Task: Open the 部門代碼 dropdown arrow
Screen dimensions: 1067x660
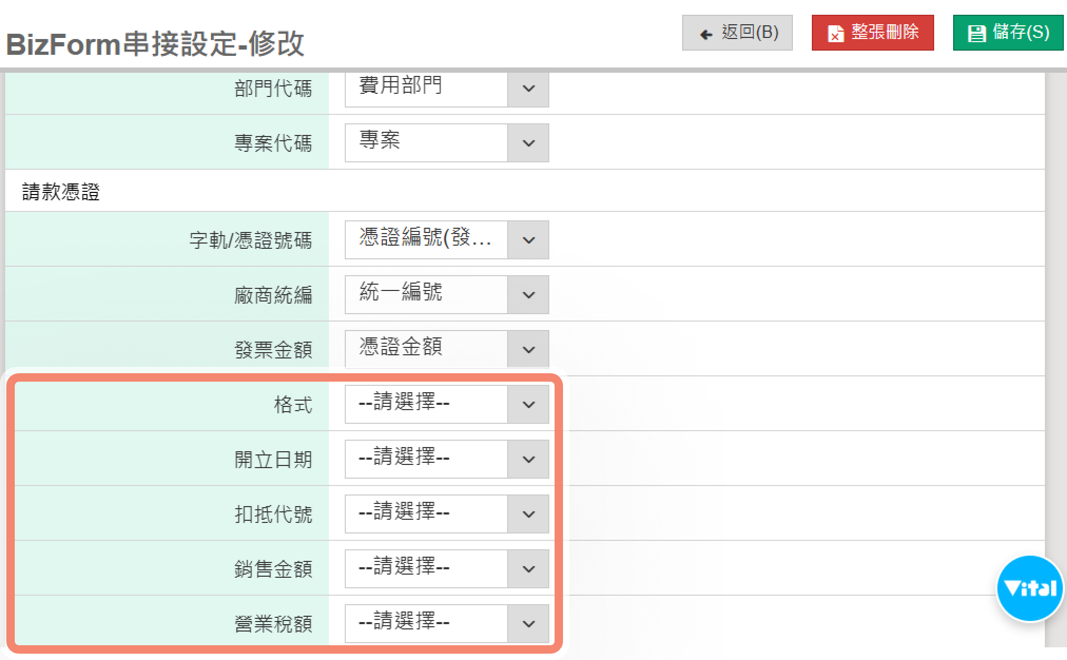Action: (528, 89)
